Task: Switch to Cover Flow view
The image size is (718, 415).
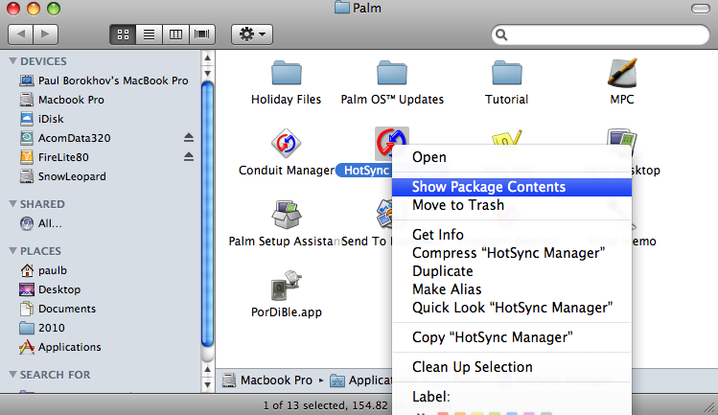Action: (x=202, y=35)
